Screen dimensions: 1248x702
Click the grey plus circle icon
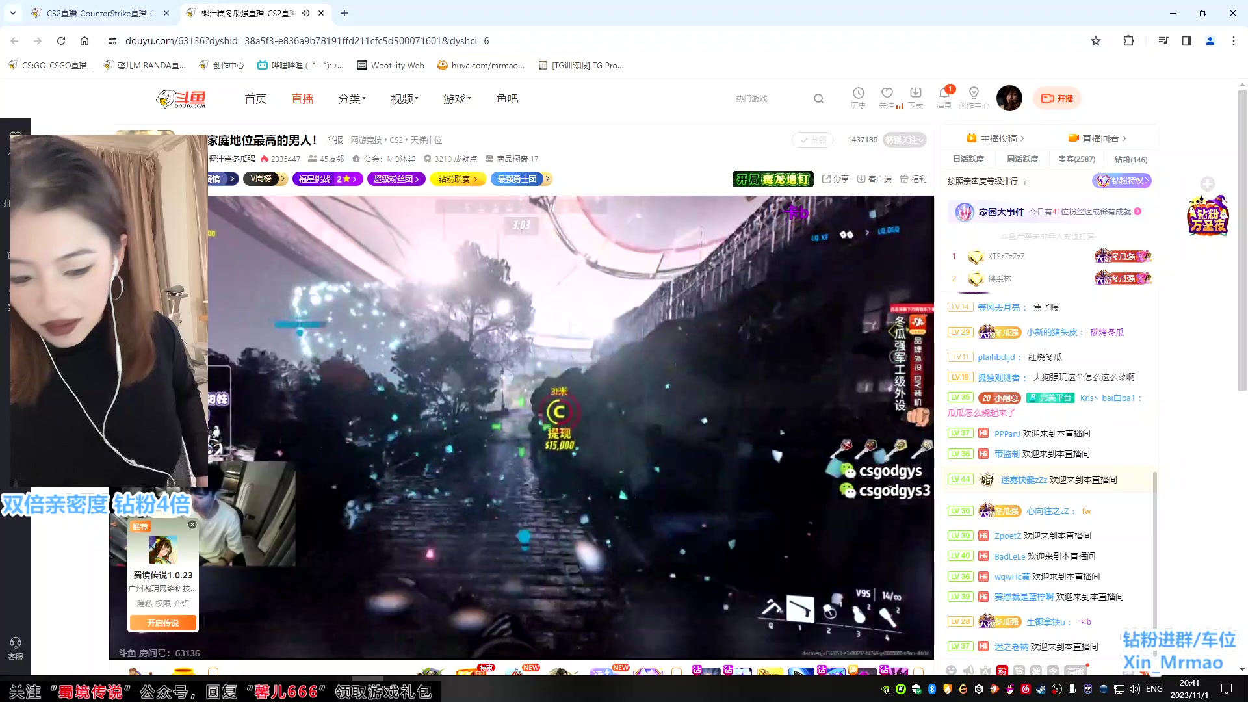click(x=1208, y=184)
